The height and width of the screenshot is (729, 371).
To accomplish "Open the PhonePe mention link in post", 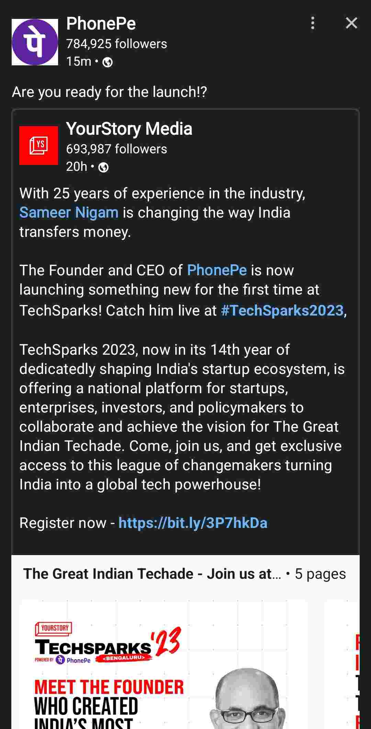I will pos(217,270).
